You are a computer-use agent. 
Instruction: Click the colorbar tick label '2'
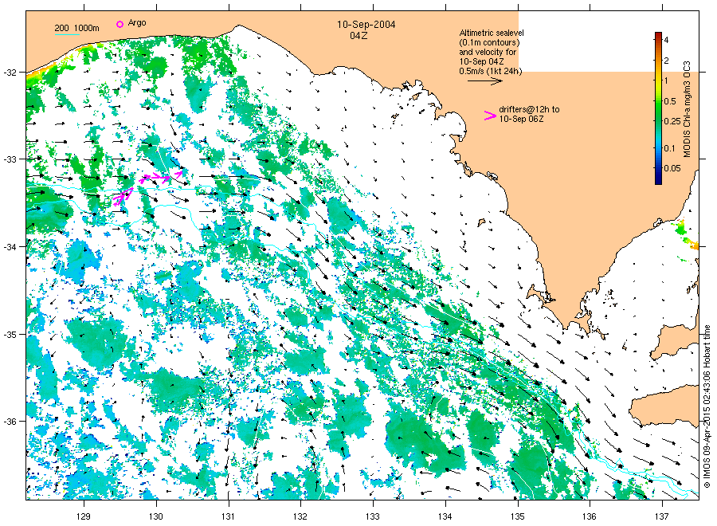666,61
